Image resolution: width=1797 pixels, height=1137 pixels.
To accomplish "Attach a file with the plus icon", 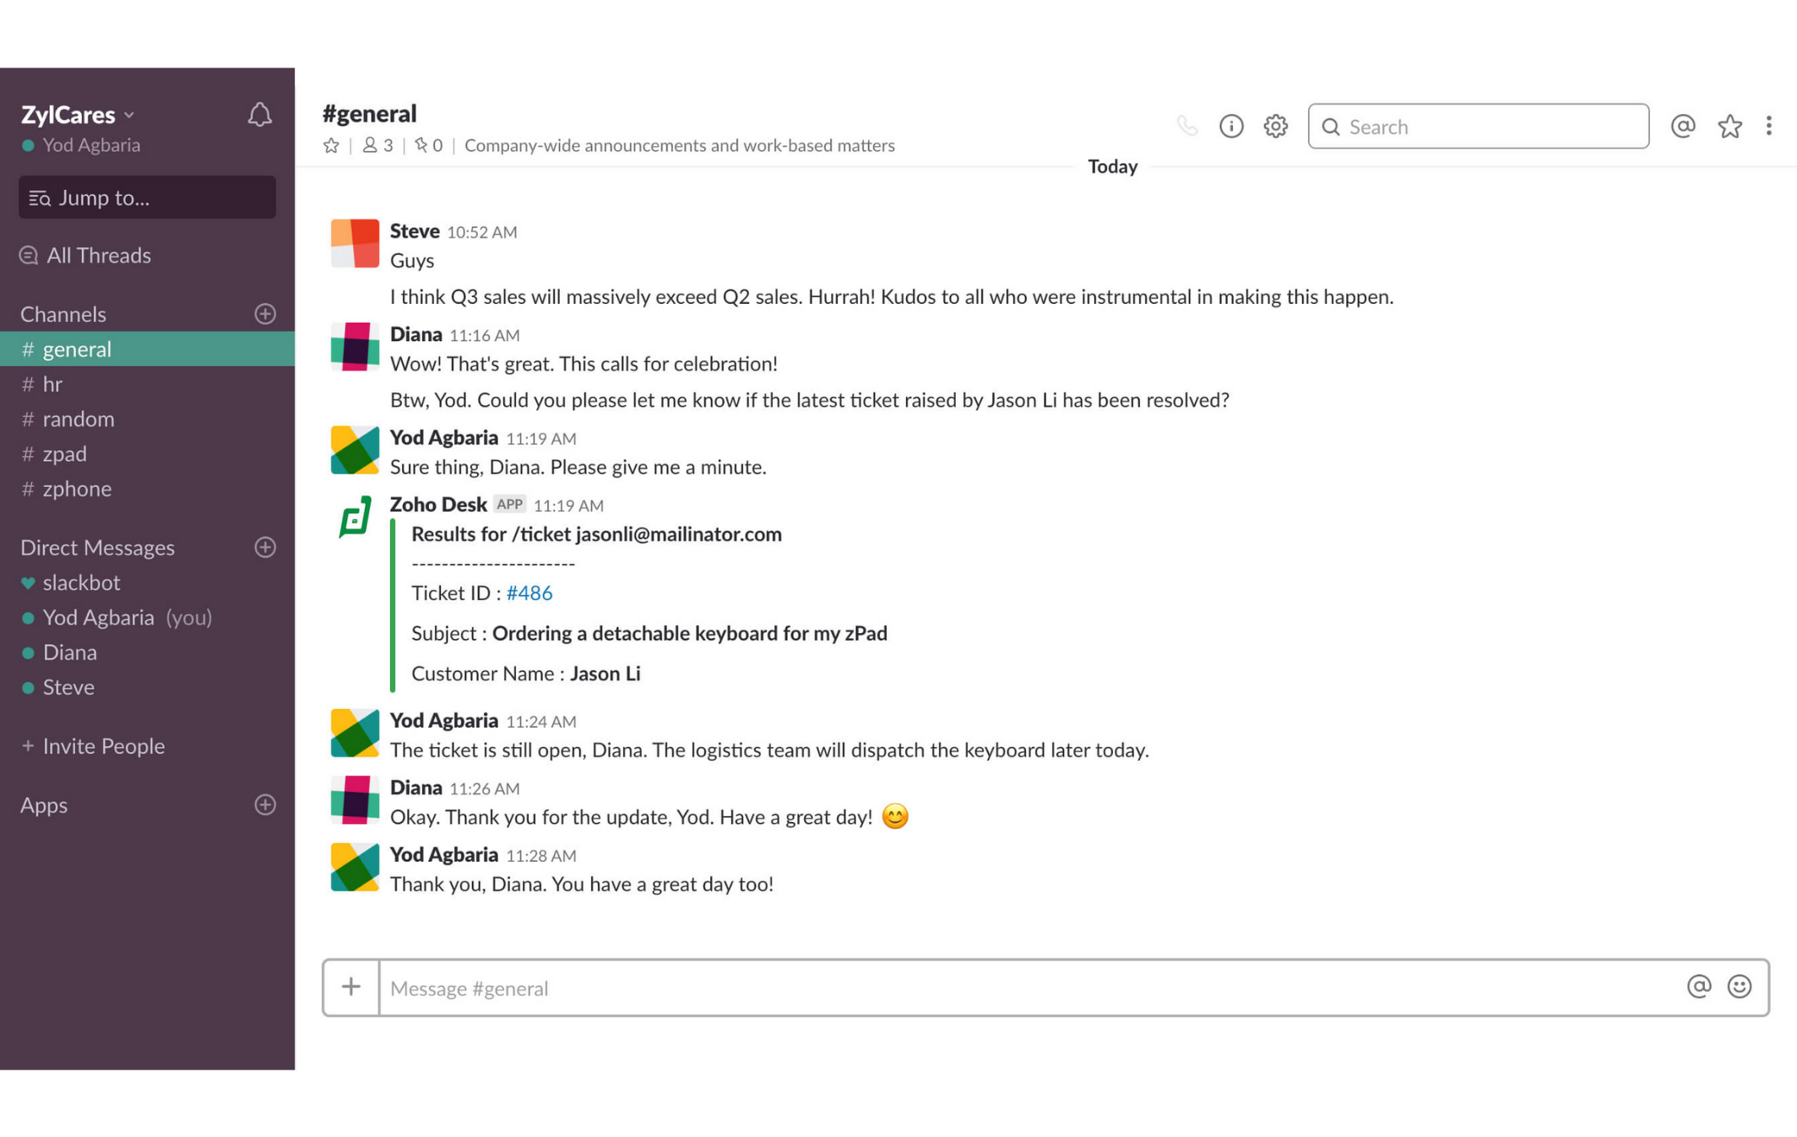I will [x=350, y=987].
